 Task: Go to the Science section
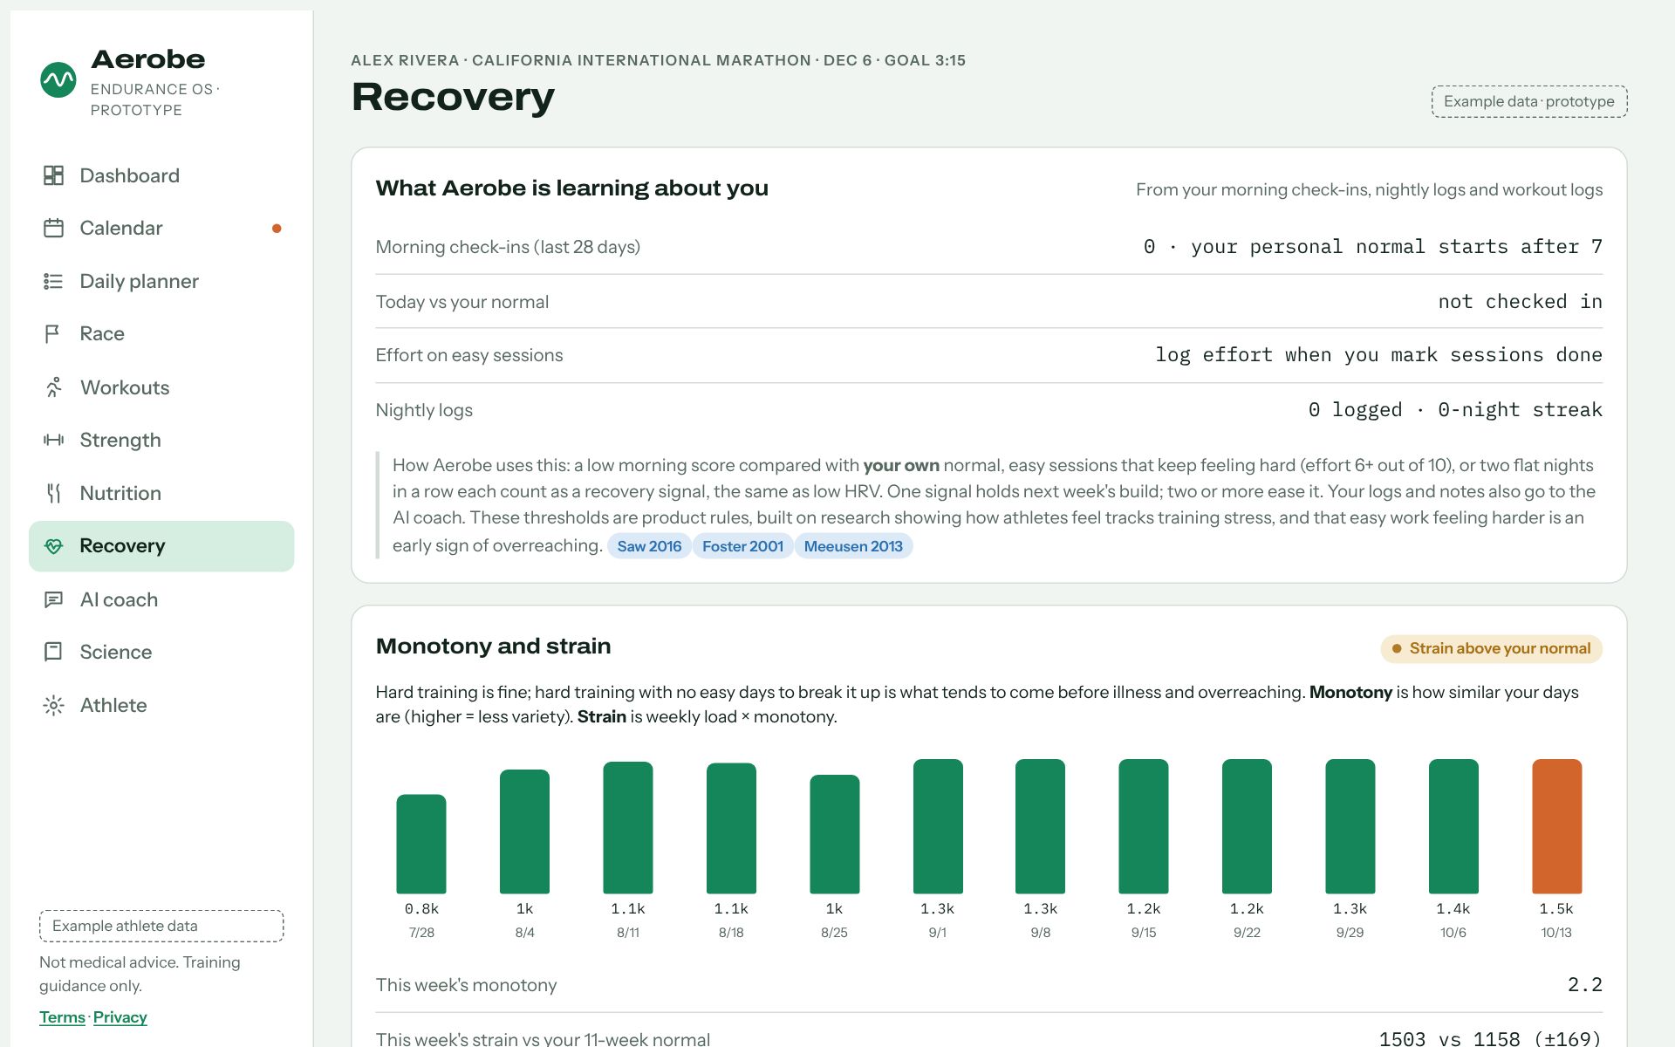[161, 652]
